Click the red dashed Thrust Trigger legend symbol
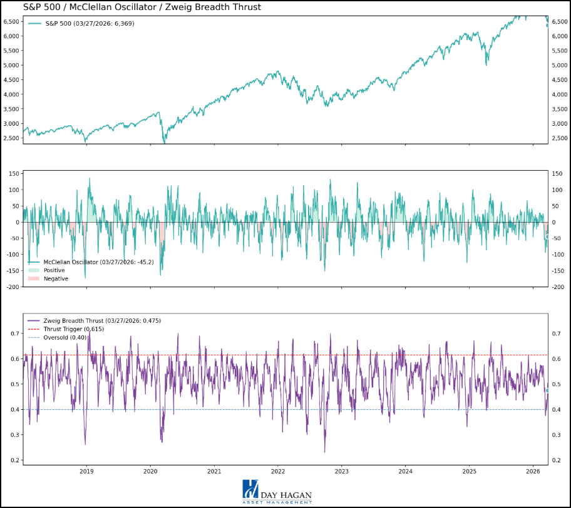 (x=34, y=329)
